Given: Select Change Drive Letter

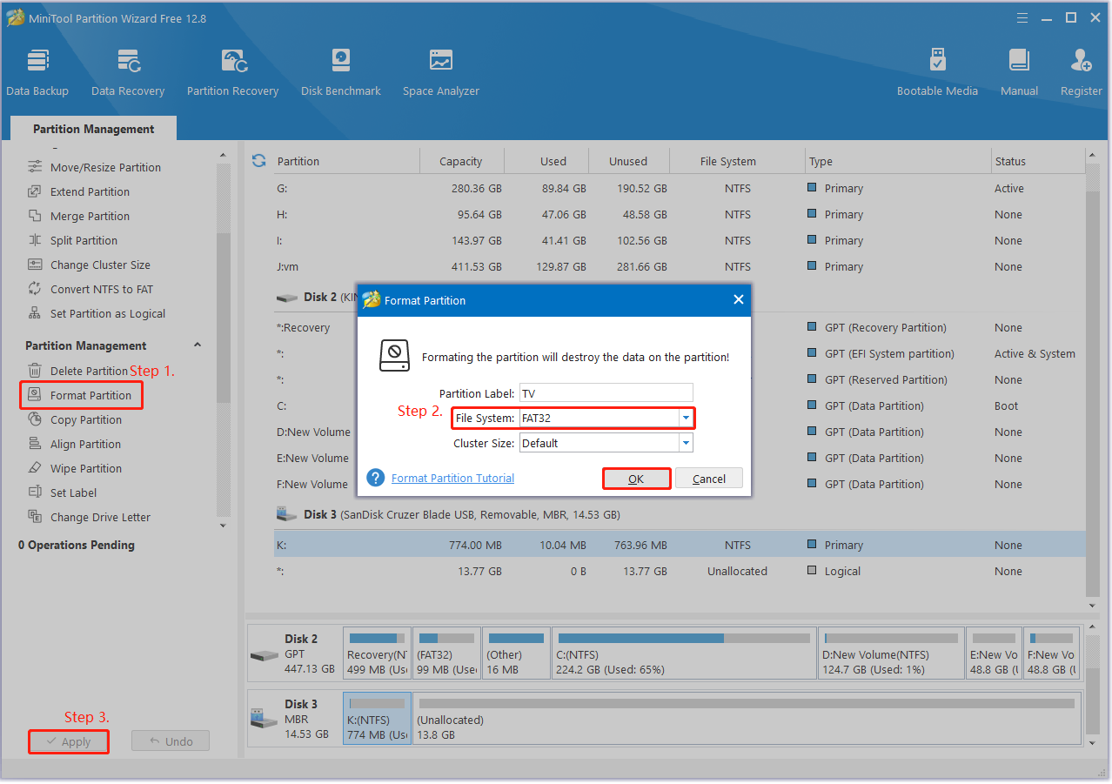Looking at the screenshot, I should 100,517.
